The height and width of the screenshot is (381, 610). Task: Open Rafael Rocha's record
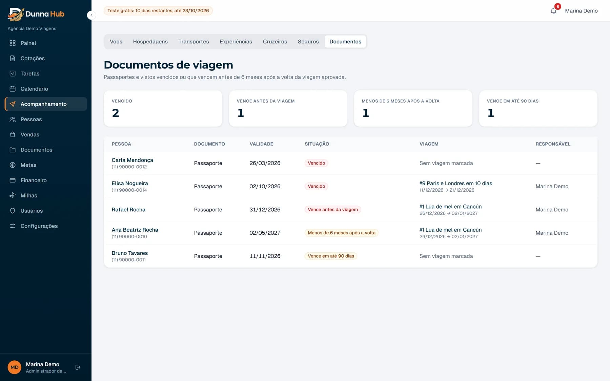click(x=128, y=210)
